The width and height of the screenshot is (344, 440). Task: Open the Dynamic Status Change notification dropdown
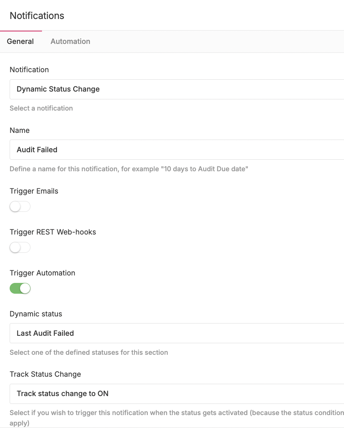point(177,89)
